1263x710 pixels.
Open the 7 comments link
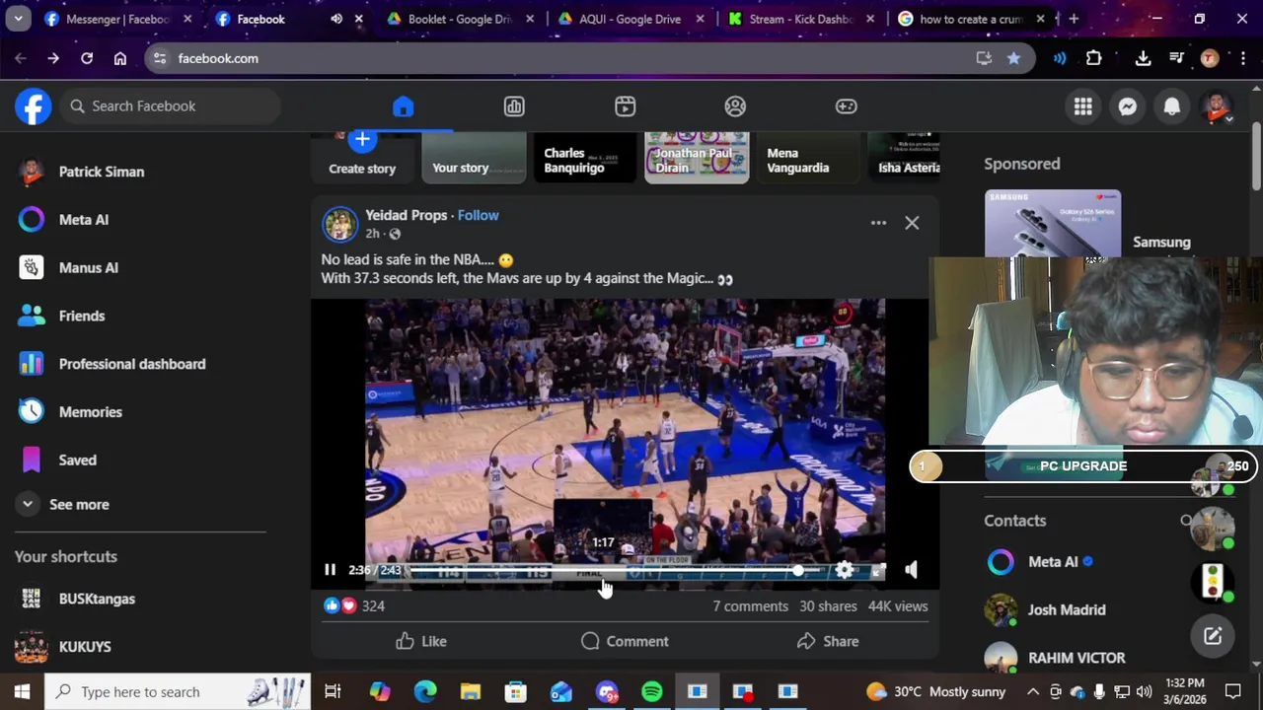pyautogui.click(x=751, y=606)
